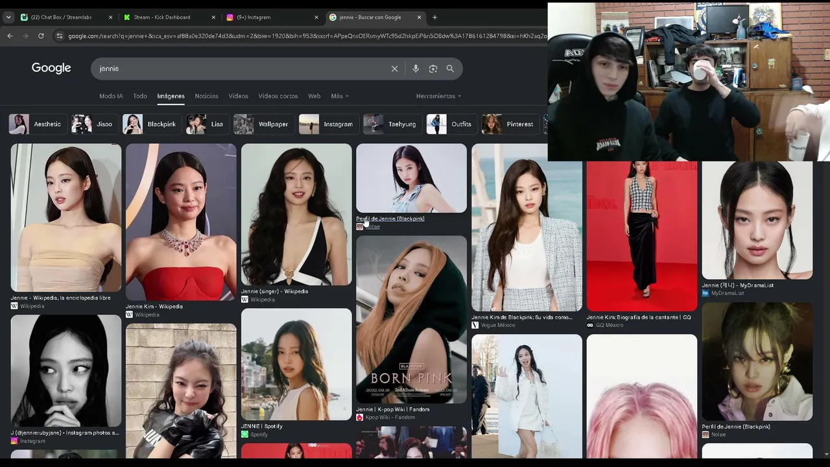Screen dimensions: 830x467
Task: Open the "Jennie (제니) - MyDramaList" title link
Action: pos(738,285)
